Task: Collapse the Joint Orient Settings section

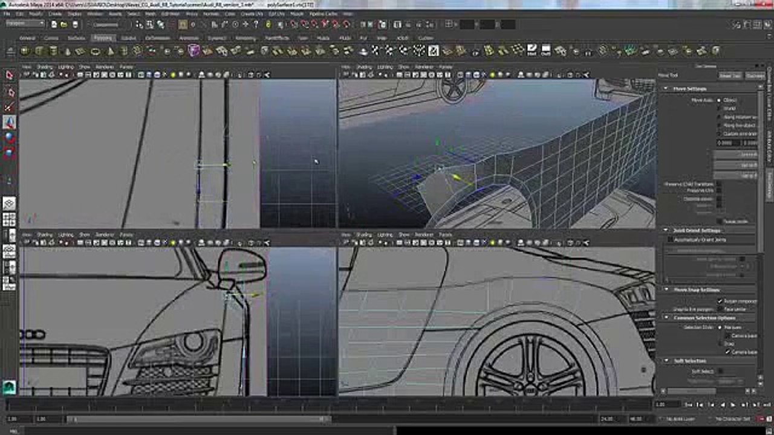Action: 666,230
